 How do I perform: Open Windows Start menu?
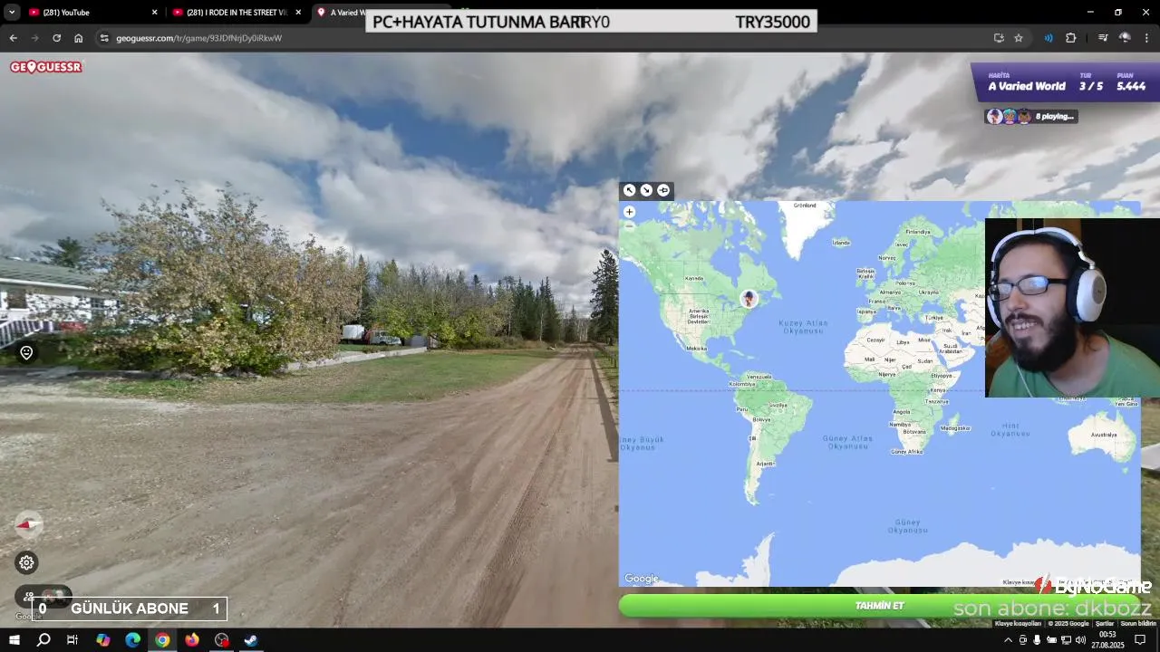tap(14, 640)
